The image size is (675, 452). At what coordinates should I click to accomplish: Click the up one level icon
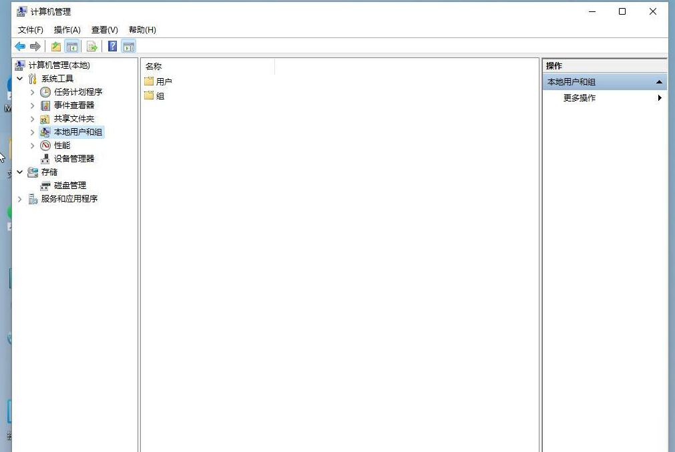(x=55, y=46)
